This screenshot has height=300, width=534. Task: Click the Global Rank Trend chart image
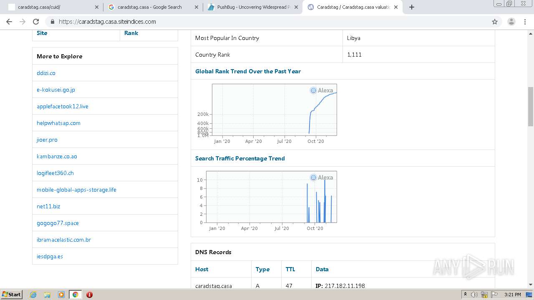[x=266, y=114]
